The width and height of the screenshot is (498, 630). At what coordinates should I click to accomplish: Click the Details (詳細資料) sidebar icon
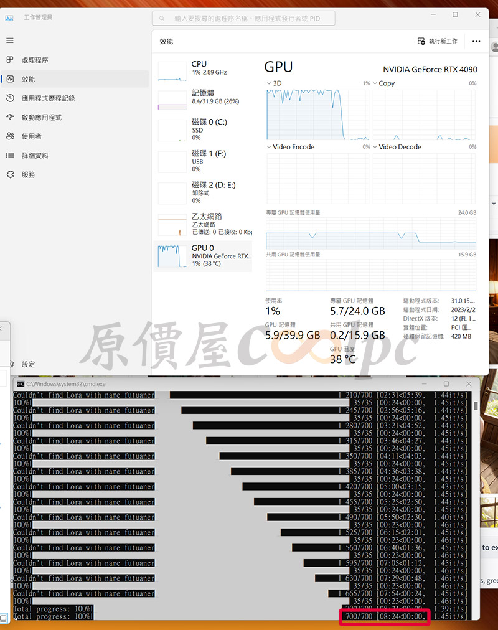click(x=11, y=155)
